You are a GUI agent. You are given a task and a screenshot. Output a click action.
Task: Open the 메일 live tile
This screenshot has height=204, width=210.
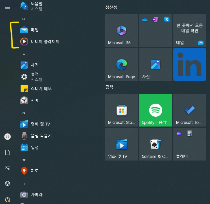[x=190, y=30]
